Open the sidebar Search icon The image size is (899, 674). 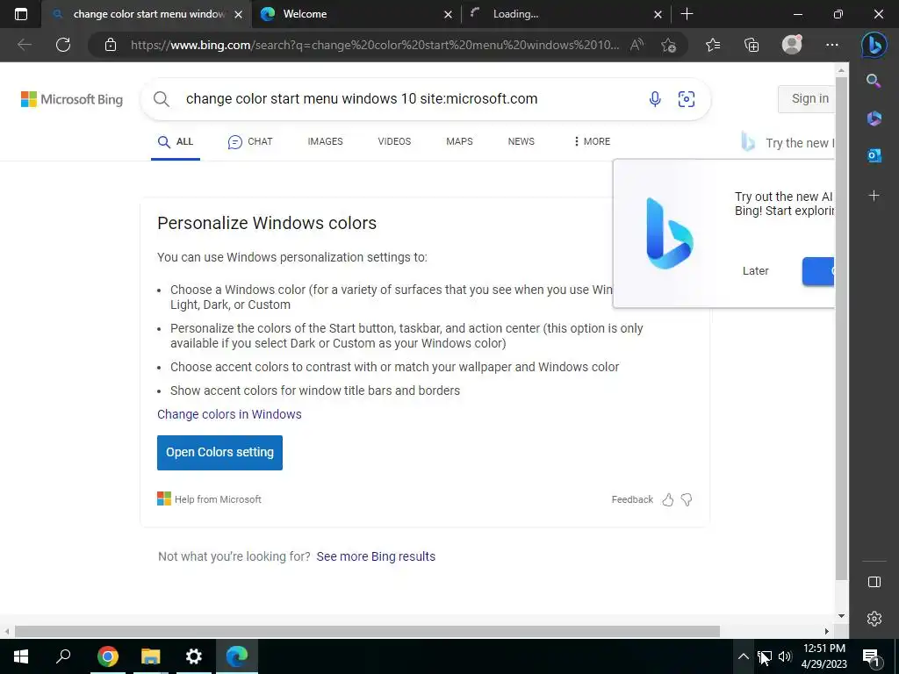point(874,81)
